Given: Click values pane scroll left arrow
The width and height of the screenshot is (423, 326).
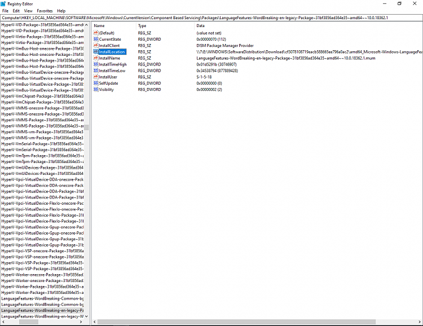Looking at the screenshot, I should (94, 321).
